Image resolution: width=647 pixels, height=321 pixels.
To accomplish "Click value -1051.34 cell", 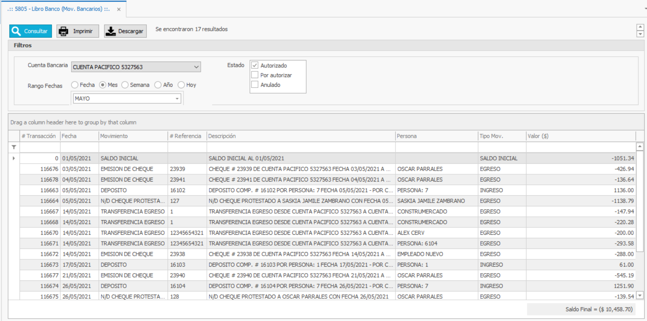I will 580,158.
